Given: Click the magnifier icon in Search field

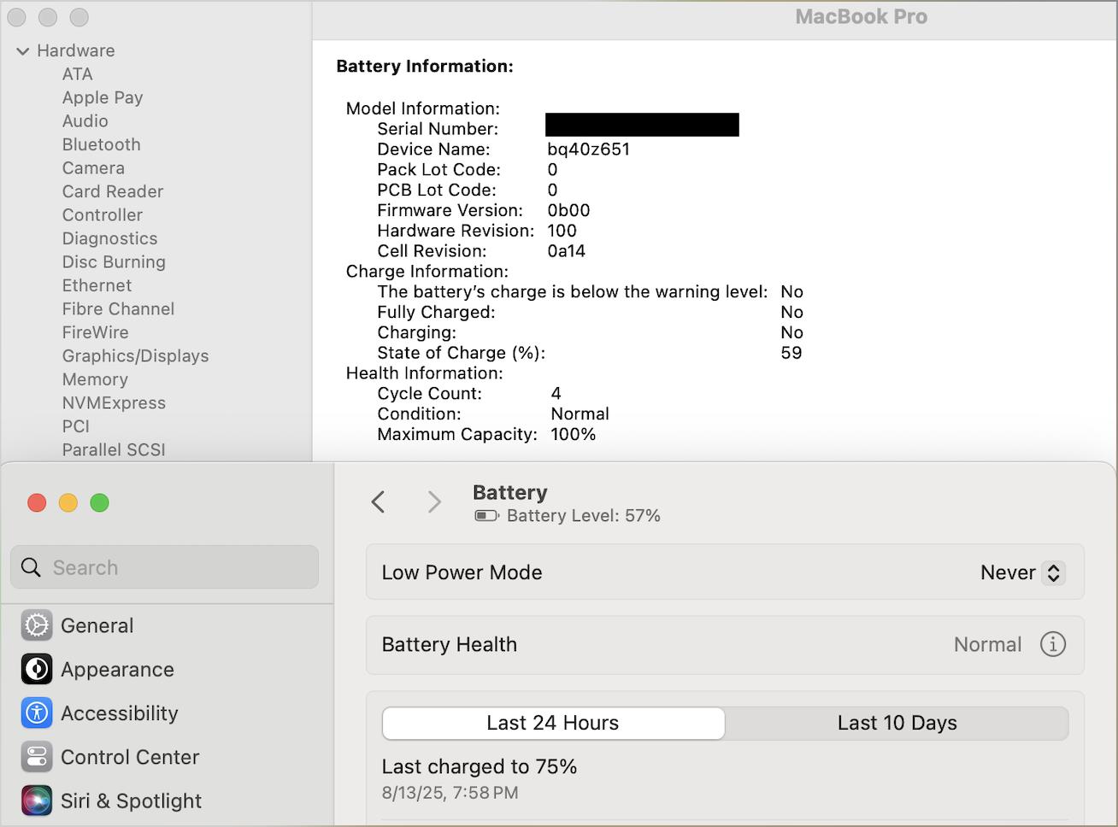Looking at the screenshot, I should [x=31, y=567].
